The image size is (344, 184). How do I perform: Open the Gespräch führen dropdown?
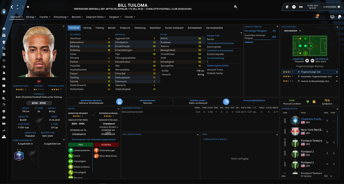click(x=96, y=17)
